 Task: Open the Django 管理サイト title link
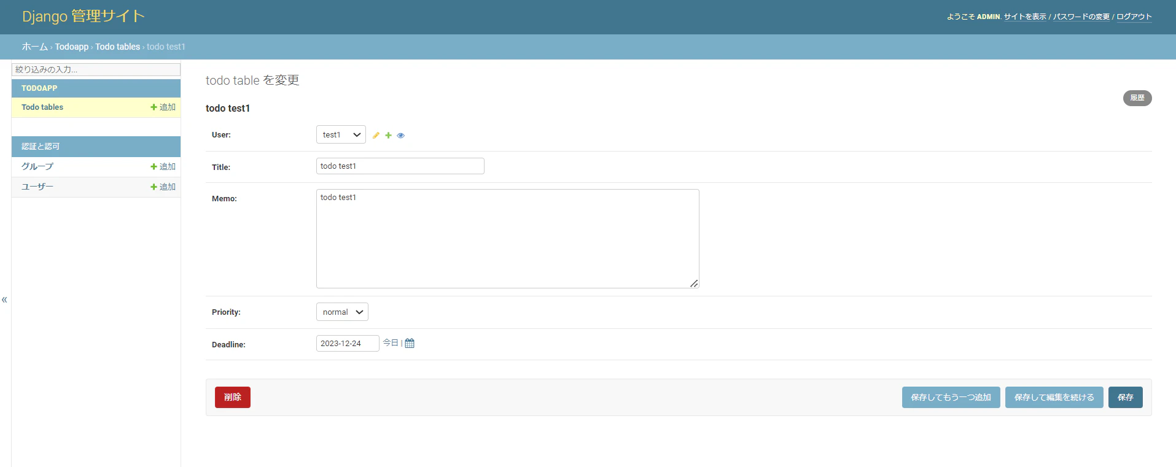pyautogui.click(x=84, y=17)
